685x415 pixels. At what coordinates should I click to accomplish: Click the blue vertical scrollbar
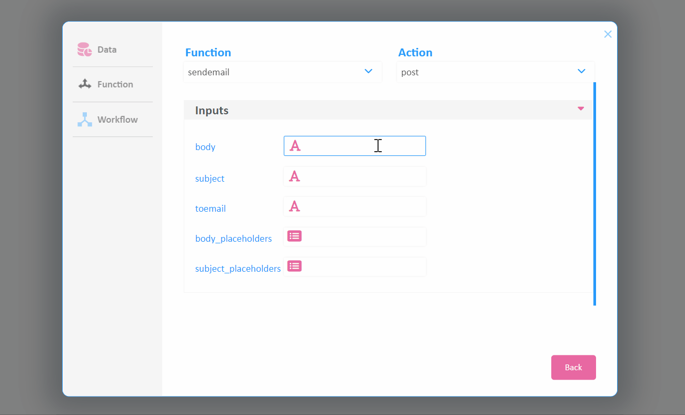pos(594,194)
